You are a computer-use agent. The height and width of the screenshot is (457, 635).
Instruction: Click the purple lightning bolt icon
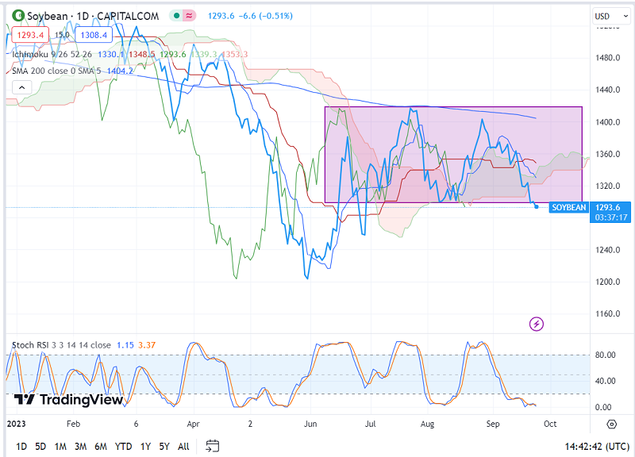(537, 323)
